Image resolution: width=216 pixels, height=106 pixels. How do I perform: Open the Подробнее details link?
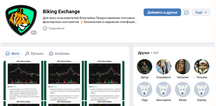(x=56, y=28)
